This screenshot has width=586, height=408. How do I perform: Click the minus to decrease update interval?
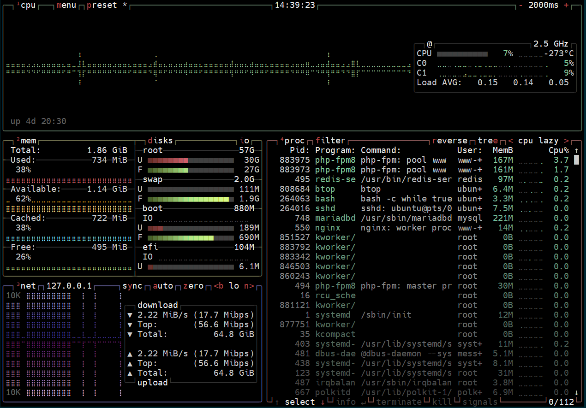click(521, 5)
